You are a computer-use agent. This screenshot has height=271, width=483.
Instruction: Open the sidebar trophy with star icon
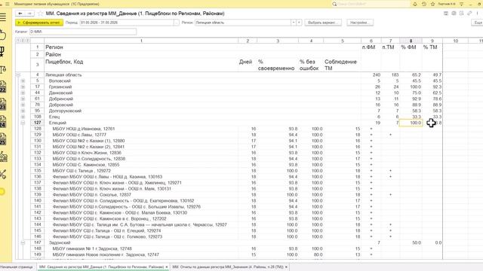[2, 52]
